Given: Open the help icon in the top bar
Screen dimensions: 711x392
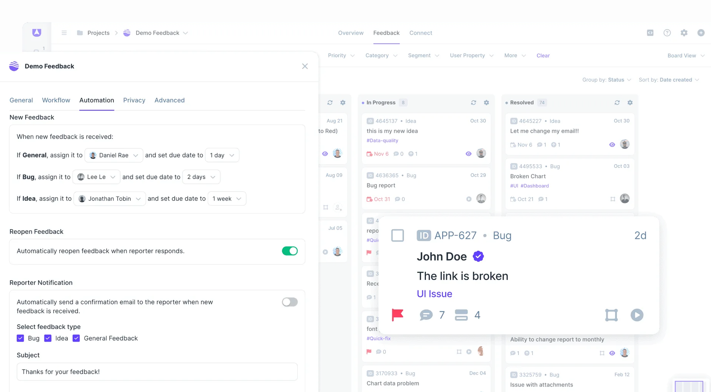Looking at the screenshot, I should [x=667, y=33].
